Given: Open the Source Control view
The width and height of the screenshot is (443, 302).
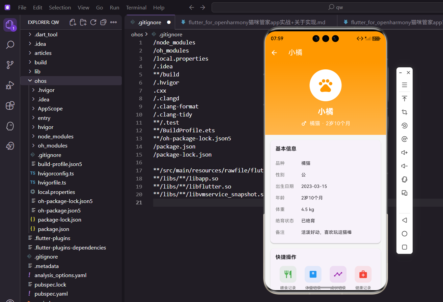Looking at the screenshot, I should coord(10,65).
